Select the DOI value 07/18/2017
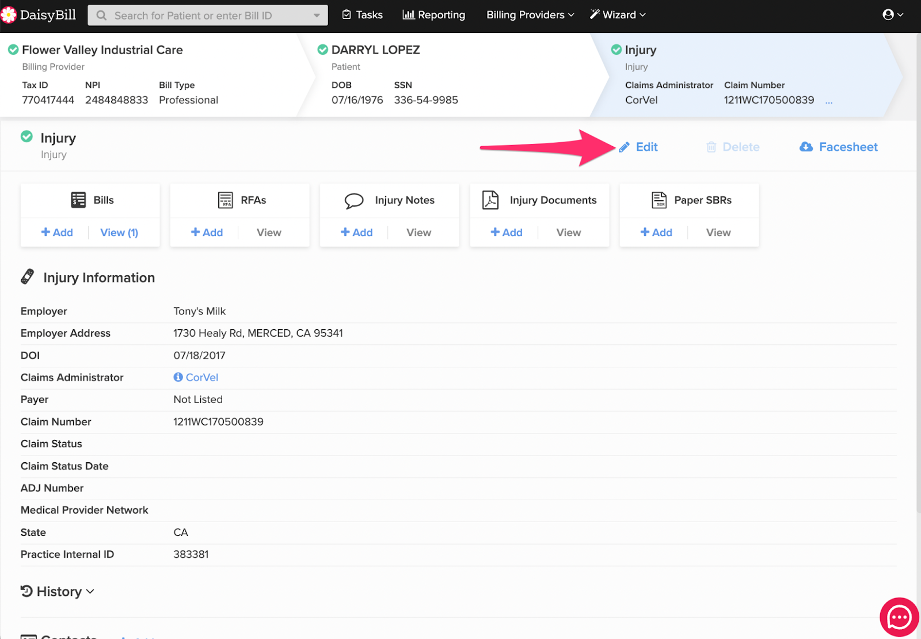This screenshot has height=639, width=921. pyautogui.click(x=199, y=356)
